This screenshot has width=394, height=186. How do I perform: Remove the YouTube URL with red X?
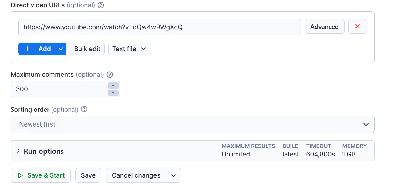point(358,27)
